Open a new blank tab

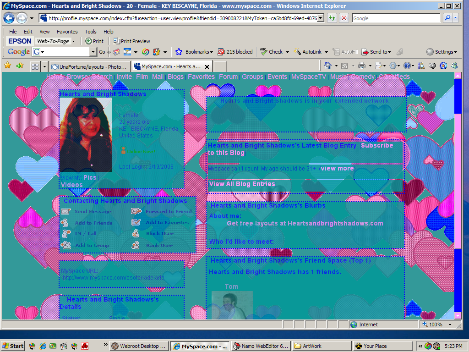[220, 66]
